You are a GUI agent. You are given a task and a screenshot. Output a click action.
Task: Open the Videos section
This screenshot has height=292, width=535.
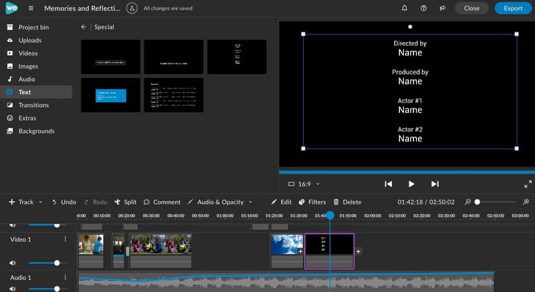pos(36,53)
